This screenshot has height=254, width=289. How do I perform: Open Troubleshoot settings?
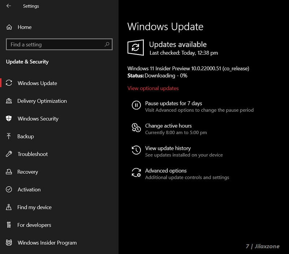33,154
